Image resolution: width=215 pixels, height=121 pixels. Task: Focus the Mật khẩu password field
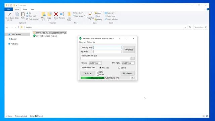pyautogui.click(x=107, y=51)
